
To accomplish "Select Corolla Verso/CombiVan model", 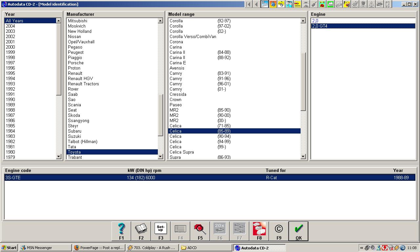I will point(234,36).
